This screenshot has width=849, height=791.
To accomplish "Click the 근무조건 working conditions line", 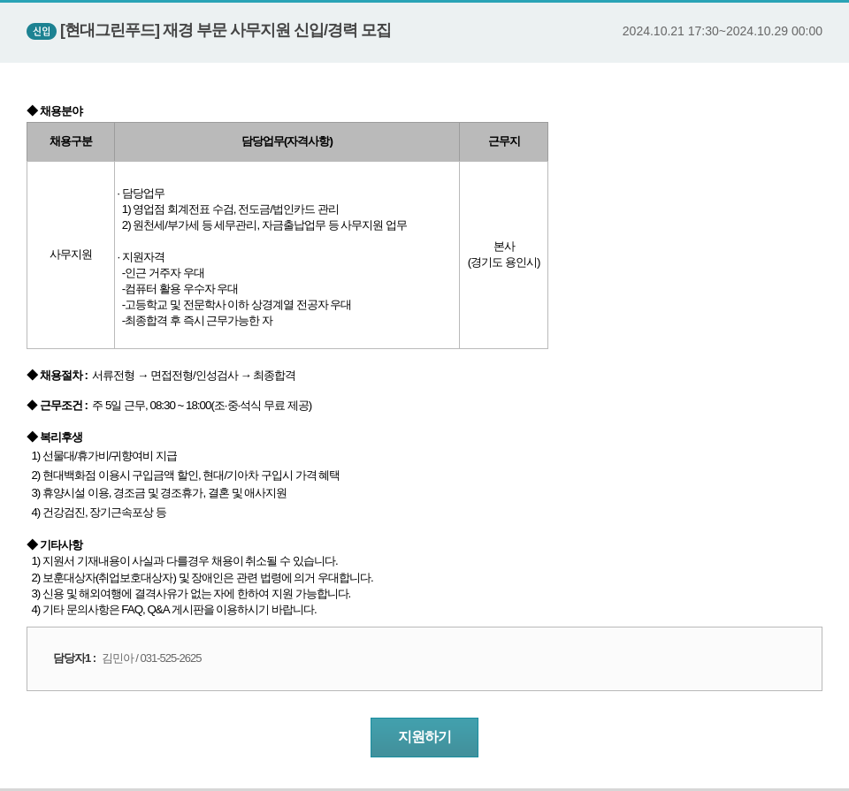I will [x=170, y=406].
